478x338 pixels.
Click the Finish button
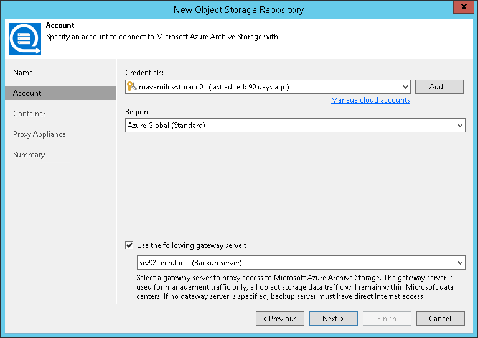click(x=387, y=319)
